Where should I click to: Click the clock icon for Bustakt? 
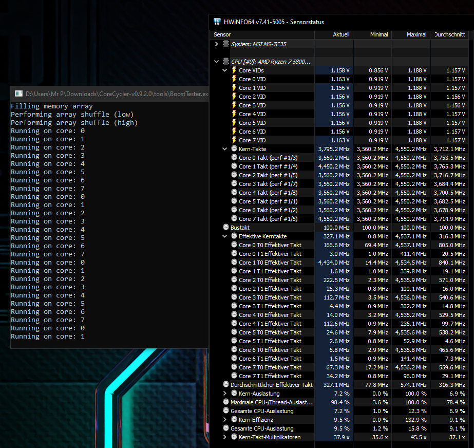click(x=226, y=227)
